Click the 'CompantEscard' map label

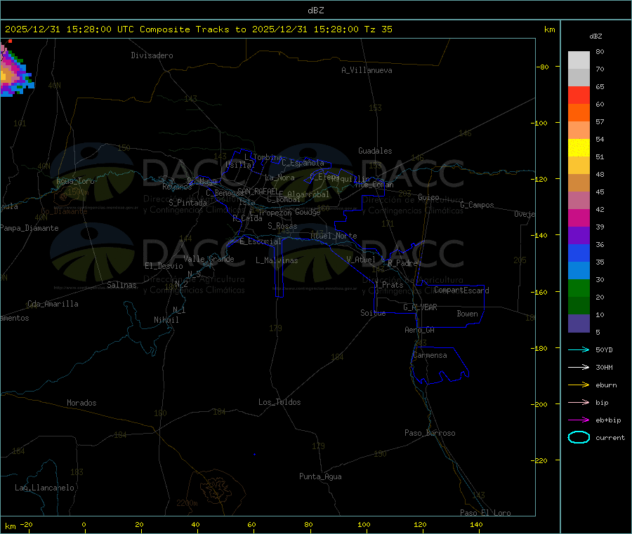(461, 290)
